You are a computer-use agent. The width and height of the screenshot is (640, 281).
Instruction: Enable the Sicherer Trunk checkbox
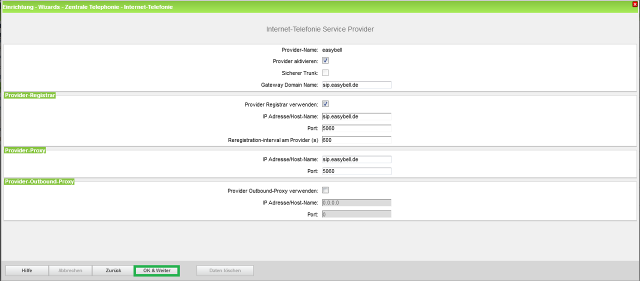click(325, 73)
